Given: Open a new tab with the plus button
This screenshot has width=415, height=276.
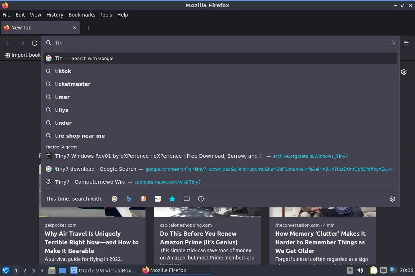Looking at the screenshot, I should pyautogui.click(x=88, y=28).
